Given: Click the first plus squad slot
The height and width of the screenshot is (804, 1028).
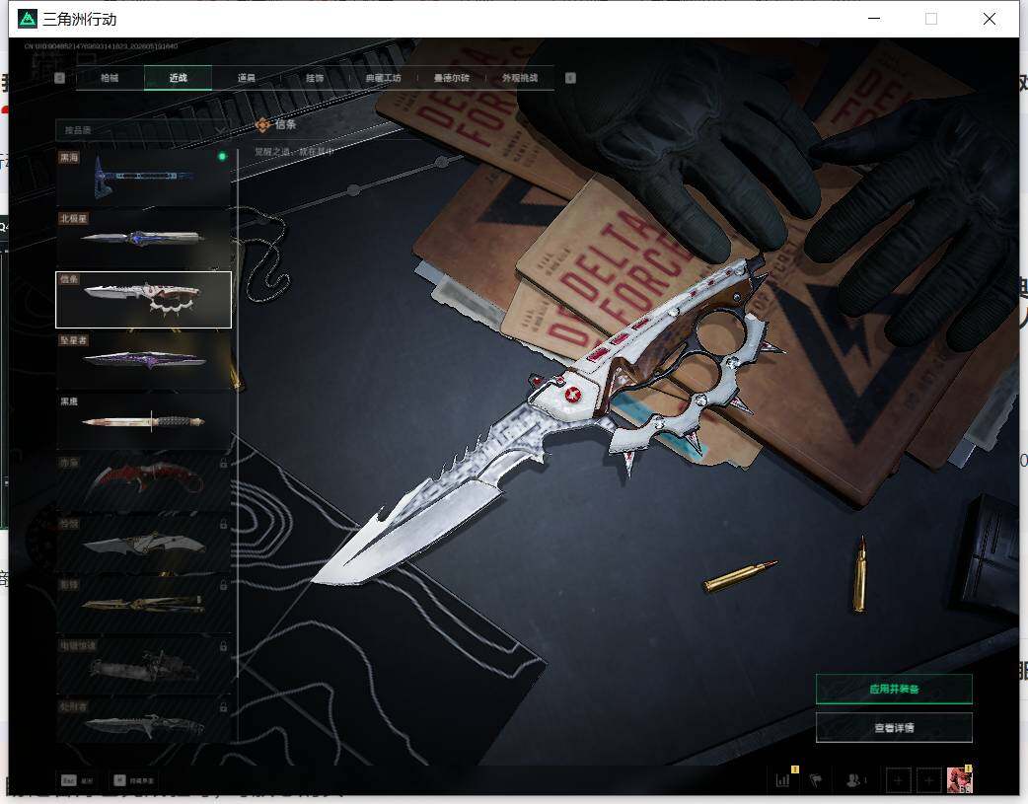Looking at the screenshot, I should [x=898, y=780].
